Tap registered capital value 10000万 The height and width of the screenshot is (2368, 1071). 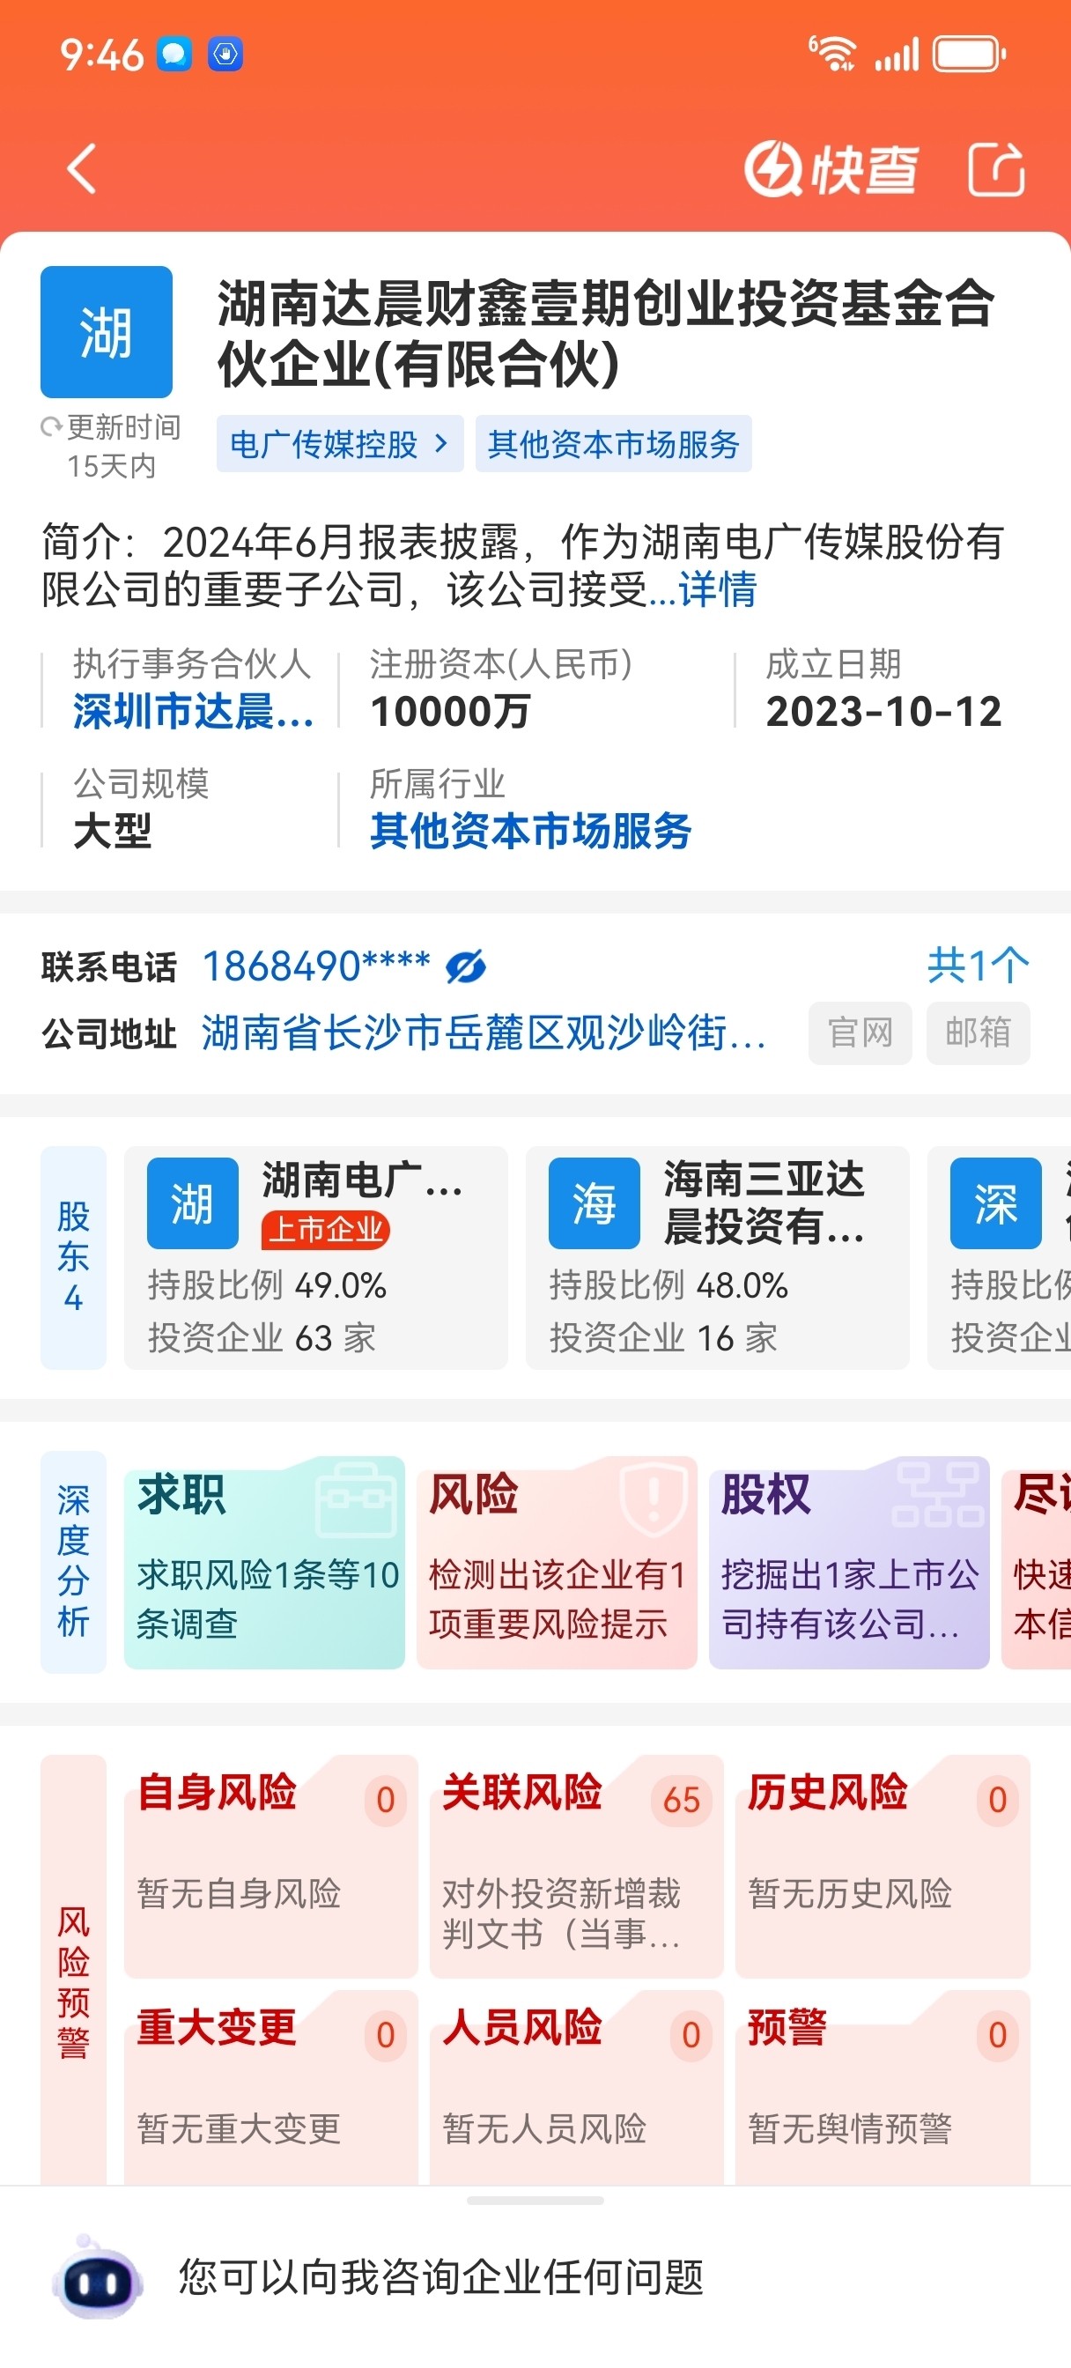tap(450, 712)
